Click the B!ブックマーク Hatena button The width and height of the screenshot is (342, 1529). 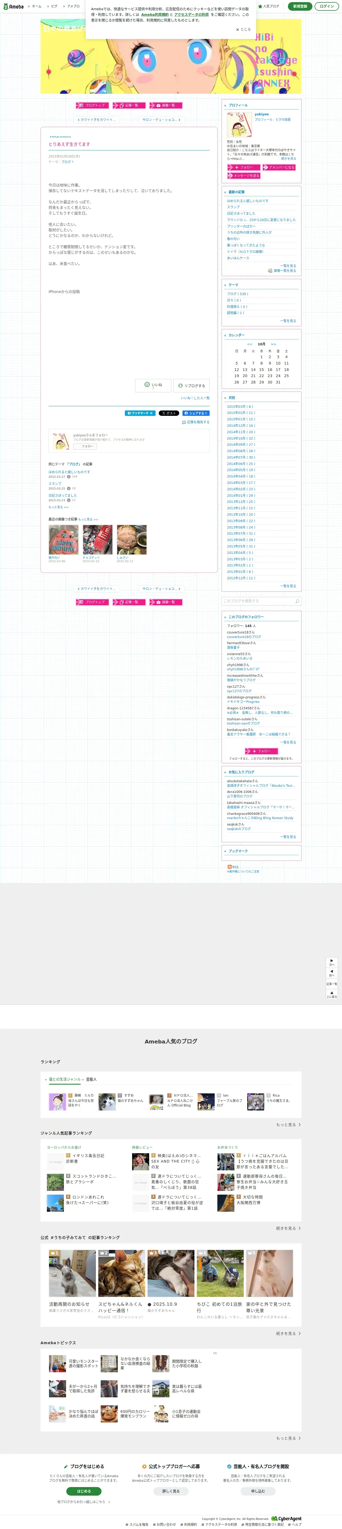pyautogui.click(x=140, y=413)
